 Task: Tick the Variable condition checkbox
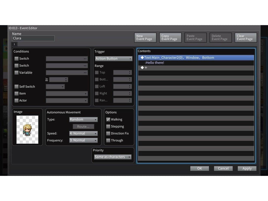(16, 73)
